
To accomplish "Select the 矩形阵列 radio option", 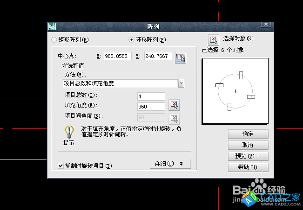I will 54,40.
